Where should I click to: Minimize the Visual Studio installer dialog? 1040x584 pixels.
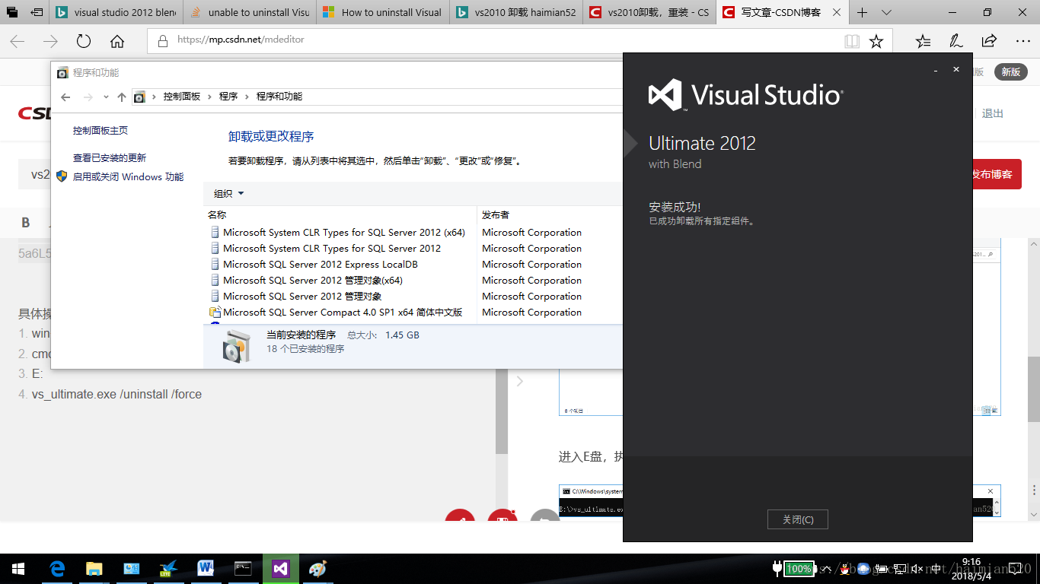[x=936, y=70]
